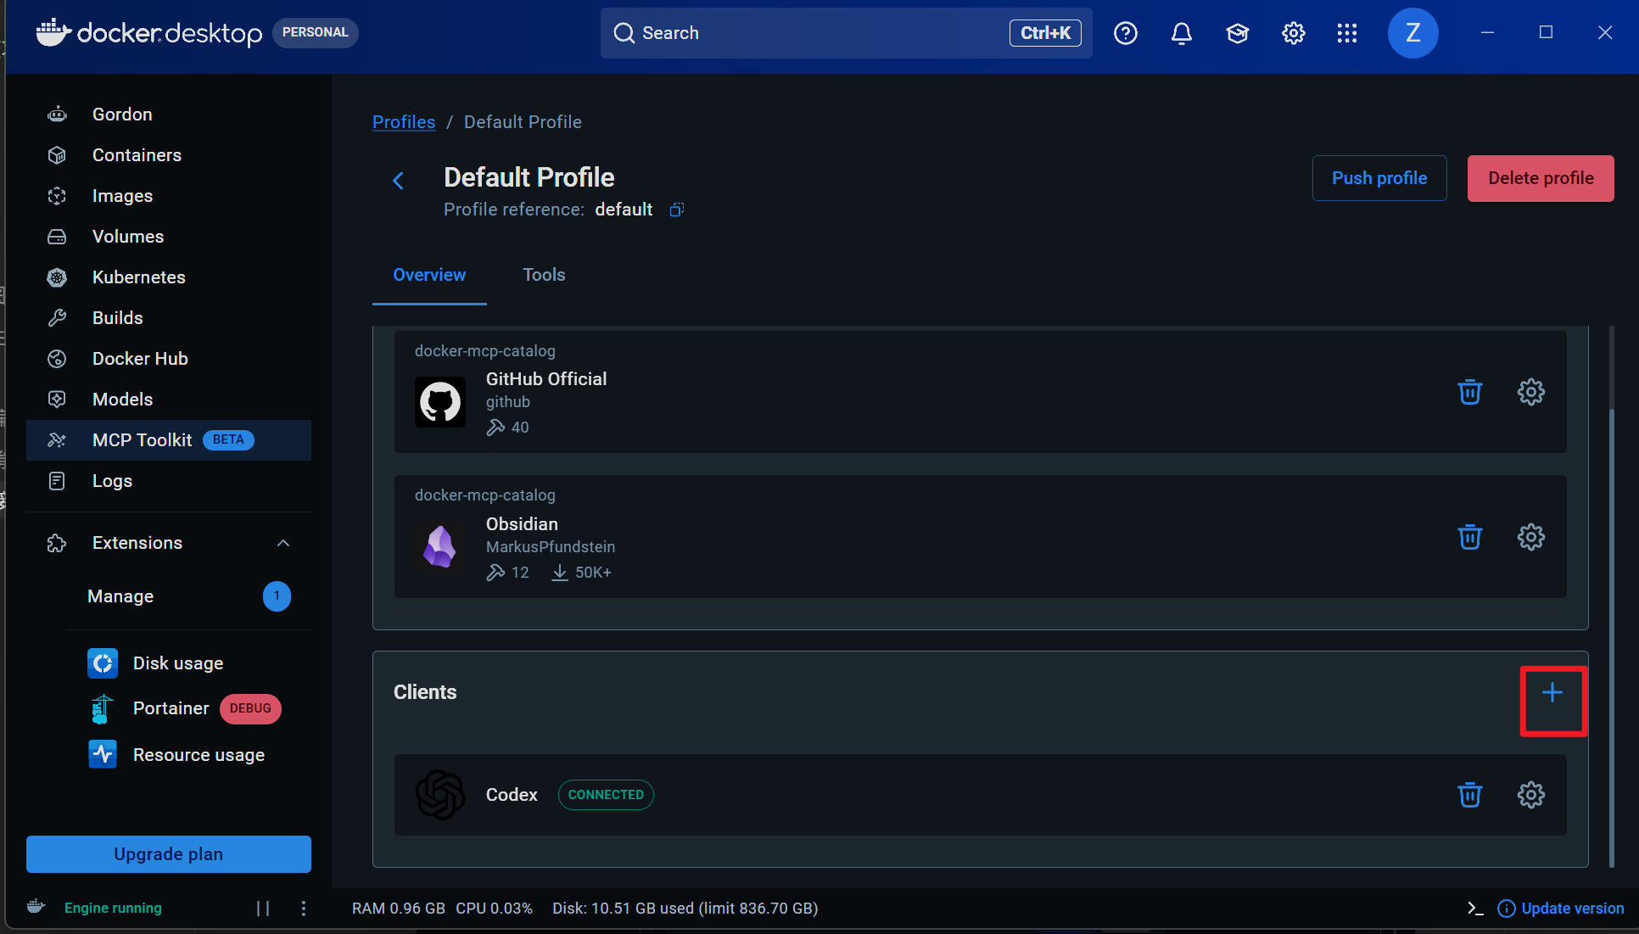
Task: Open Manage extensions
Action: [120, 596]
